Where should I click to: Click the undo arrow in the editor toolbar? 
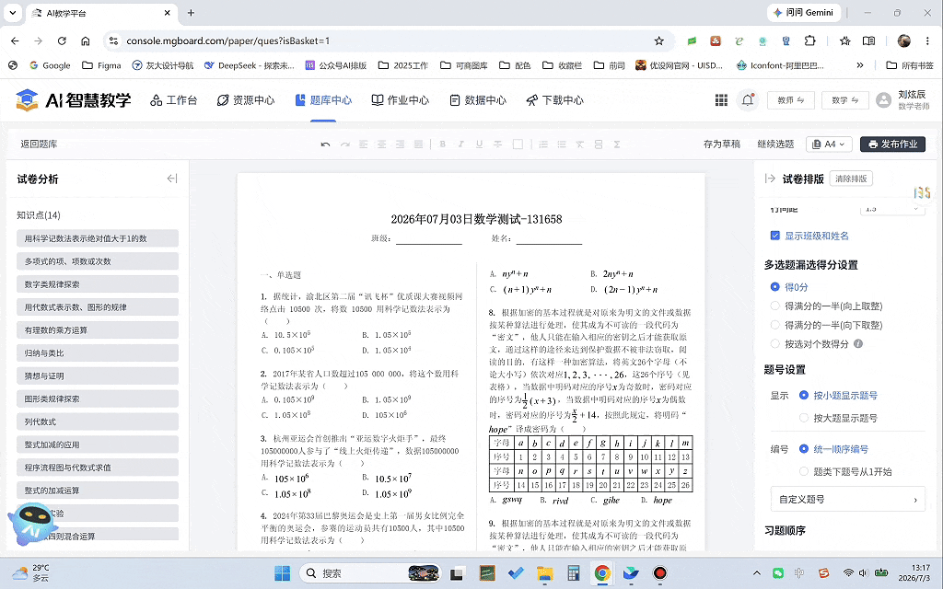coord(325,144)
